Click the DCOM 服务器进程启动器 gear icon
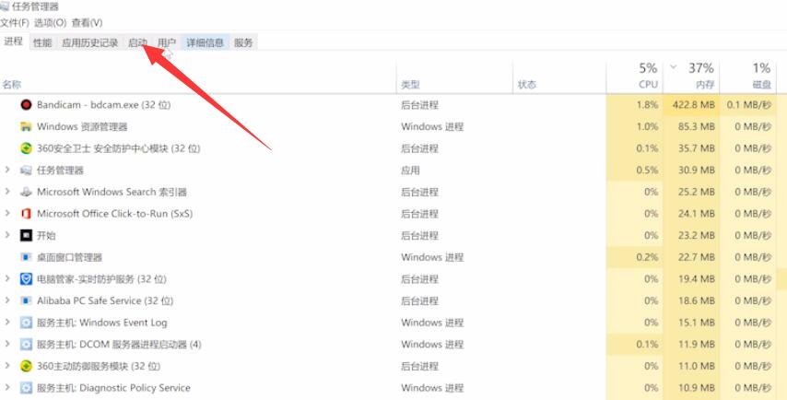This screenshot has width=787, height=400. pos(26,345)
